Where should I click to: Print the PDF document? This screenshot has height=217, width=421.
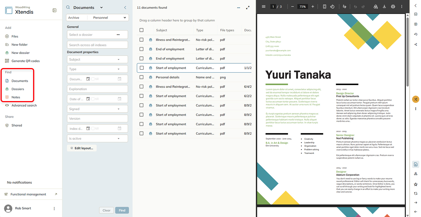[x=393, y=6]
